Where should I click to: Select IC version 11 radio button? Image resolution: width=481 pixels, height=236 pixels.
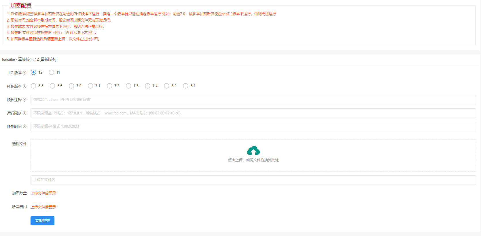click(51, 72)
